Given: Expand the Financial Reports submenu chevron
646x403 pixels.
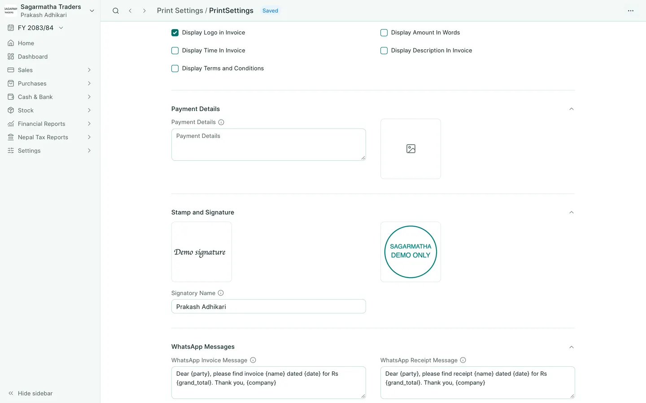Looking at the screenshot, I should click(89, 124).
